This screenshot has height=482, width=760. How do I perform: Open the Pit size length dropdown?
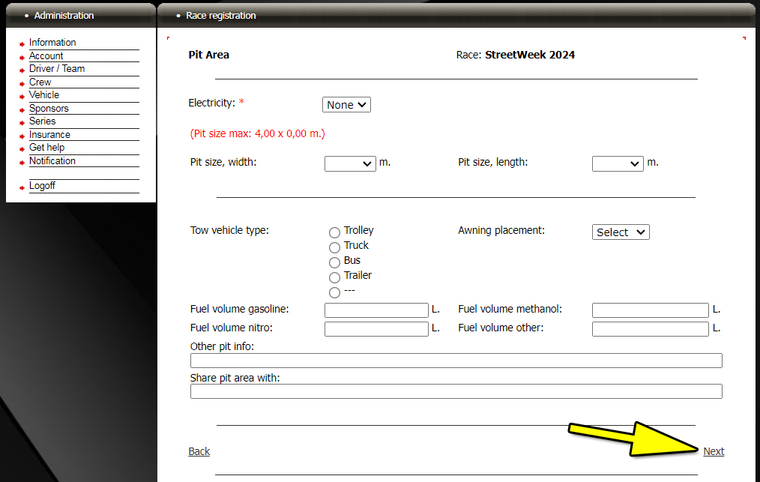[x=618, y=164]
